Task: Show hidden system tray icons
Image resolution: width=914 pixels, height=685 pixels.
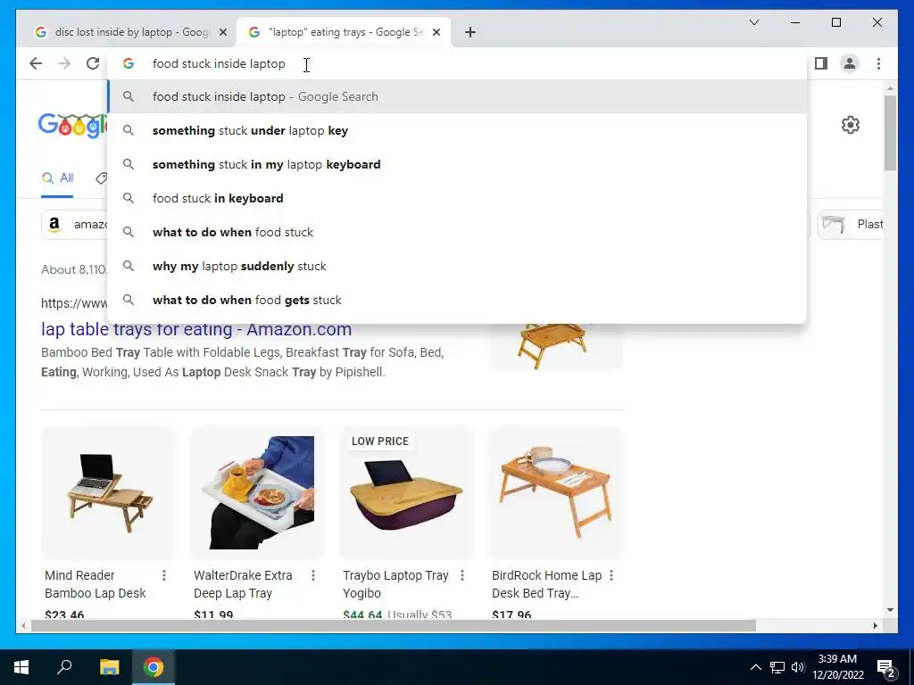Action: coord(755,667)
